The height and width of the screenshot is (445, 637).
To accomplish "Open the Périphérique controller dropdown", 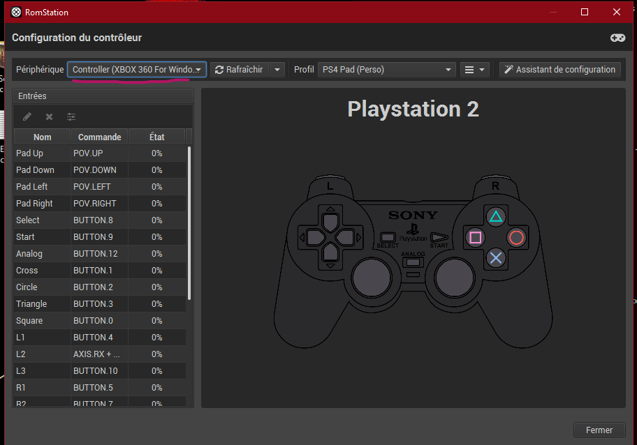I will pos(137,69).
